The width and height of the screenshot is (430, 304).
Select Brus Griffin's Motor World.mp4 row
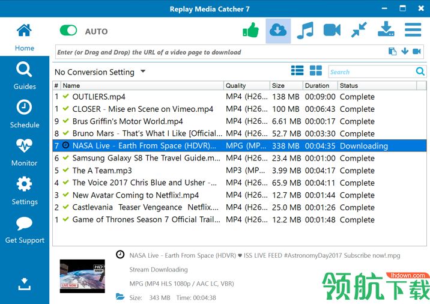point(240,121)
